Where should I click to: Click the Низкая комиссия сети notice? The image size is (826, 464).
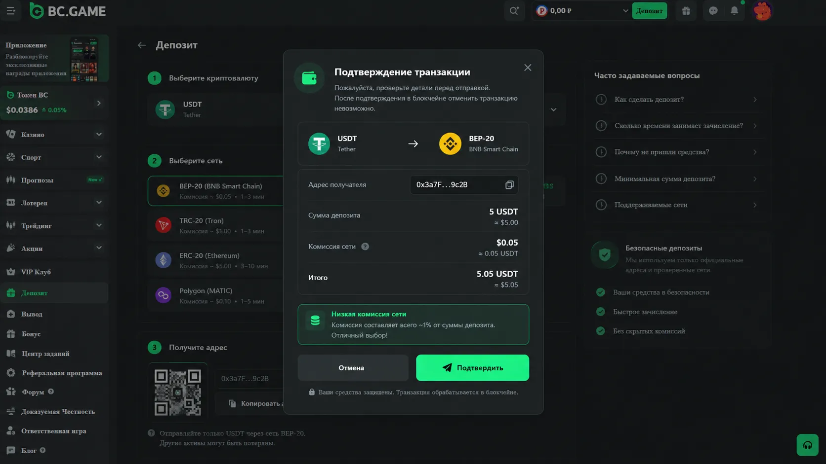[x=413, y=324]
